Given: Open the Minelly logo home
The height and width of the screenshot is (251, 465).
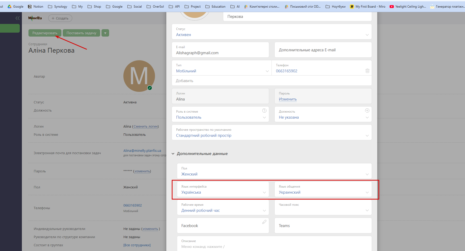Looking at the screenshot, I should pyautogui.click(x=35, y=18).
